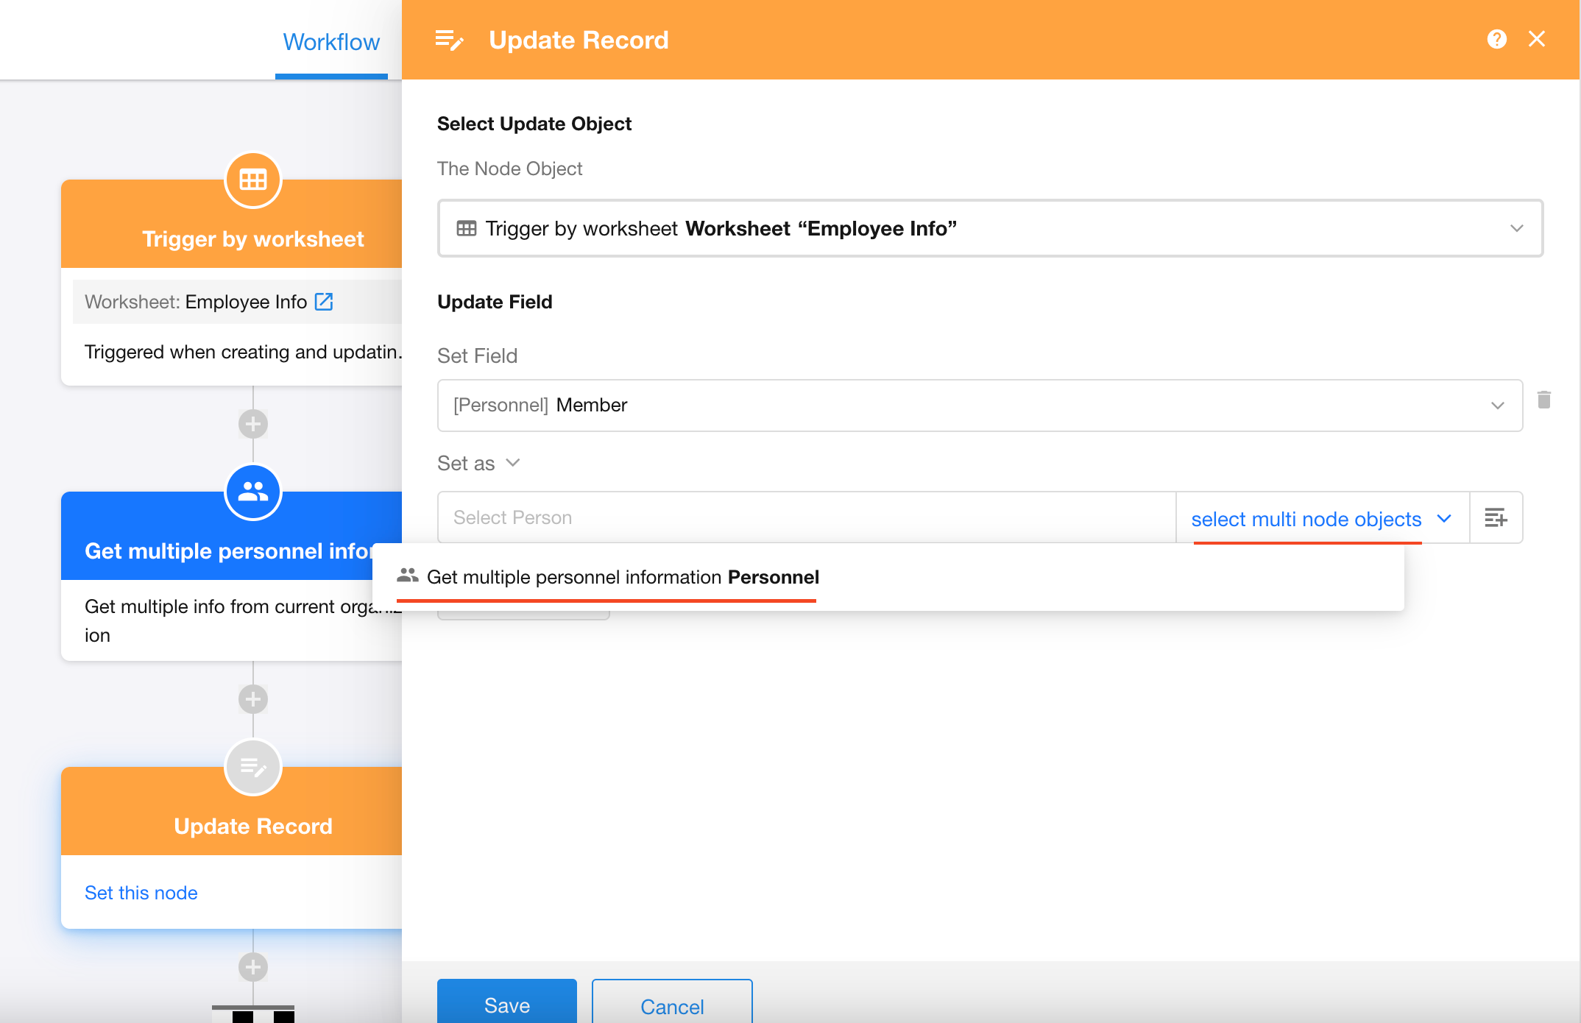Click the personnel node people icon
The image size is (1581, 1023).
tap(252, 492)
